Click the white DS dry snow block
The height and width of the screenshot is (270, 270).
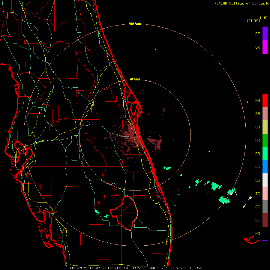pos(265,180)
